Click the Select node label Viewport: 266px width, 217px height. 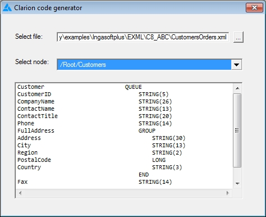tap(32, 62)
